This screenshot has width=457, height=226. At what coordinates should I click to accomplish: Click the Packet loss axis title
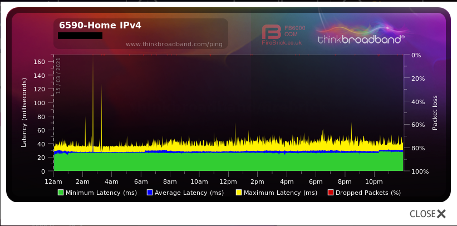click(x=435, y=112)
